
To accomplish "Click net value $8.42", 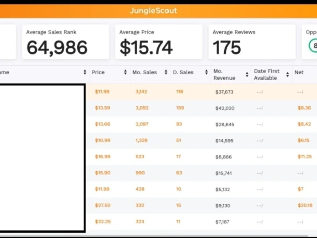I will [x=304, y=124].
